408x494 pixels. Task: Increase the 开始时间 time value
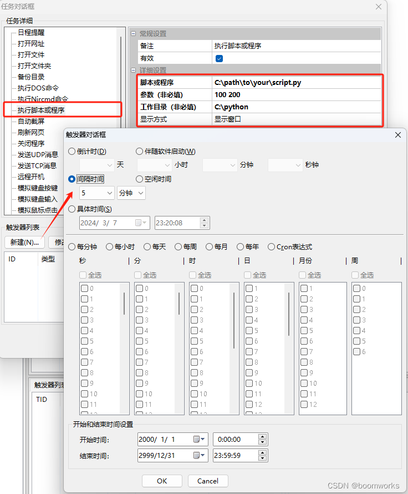click(262, 437)
